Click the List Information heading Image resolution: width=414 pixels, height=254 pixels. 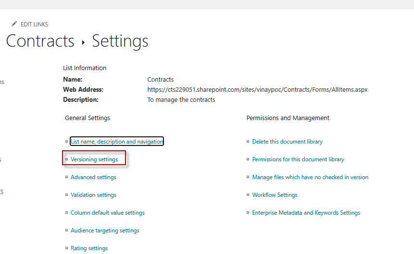(x=85, y=68)
